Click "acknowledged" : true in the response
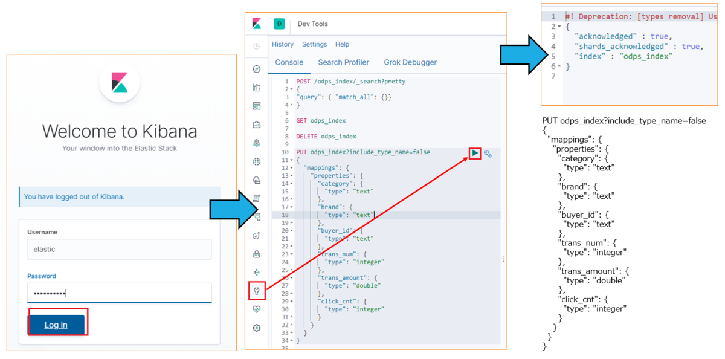 622,36
